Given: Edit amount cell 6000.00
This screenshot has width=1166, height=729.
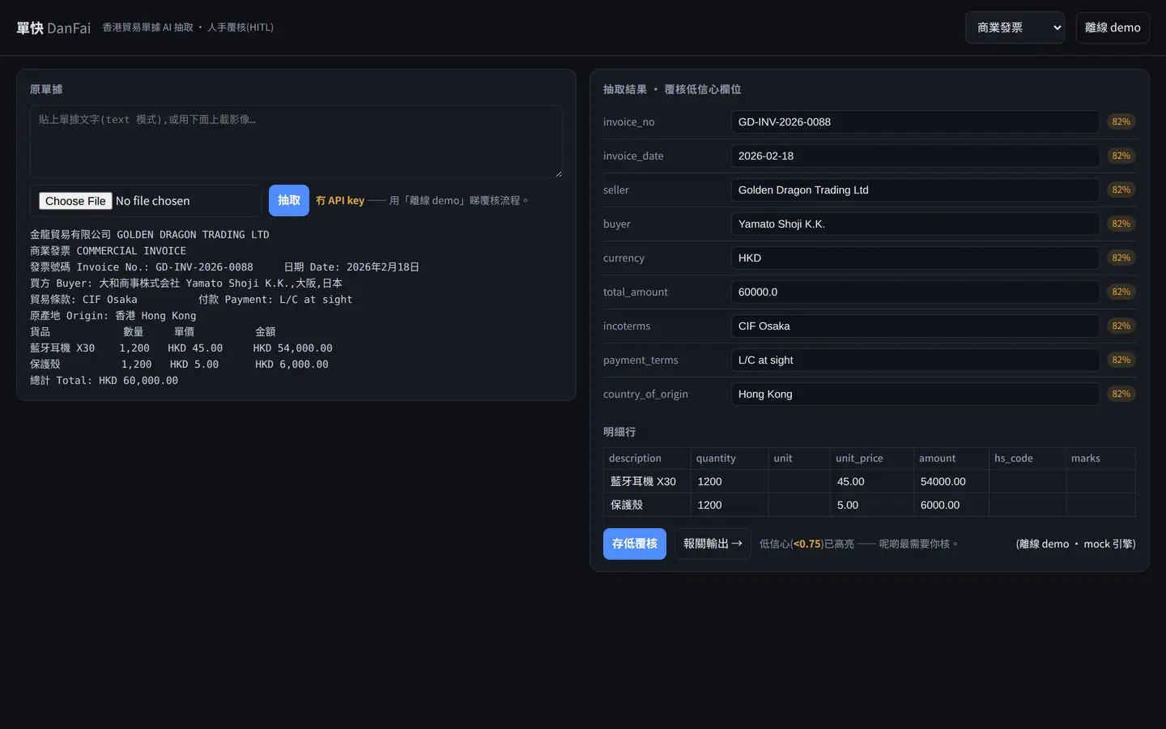Looking at the screenshot, I should tap(951, 505).
